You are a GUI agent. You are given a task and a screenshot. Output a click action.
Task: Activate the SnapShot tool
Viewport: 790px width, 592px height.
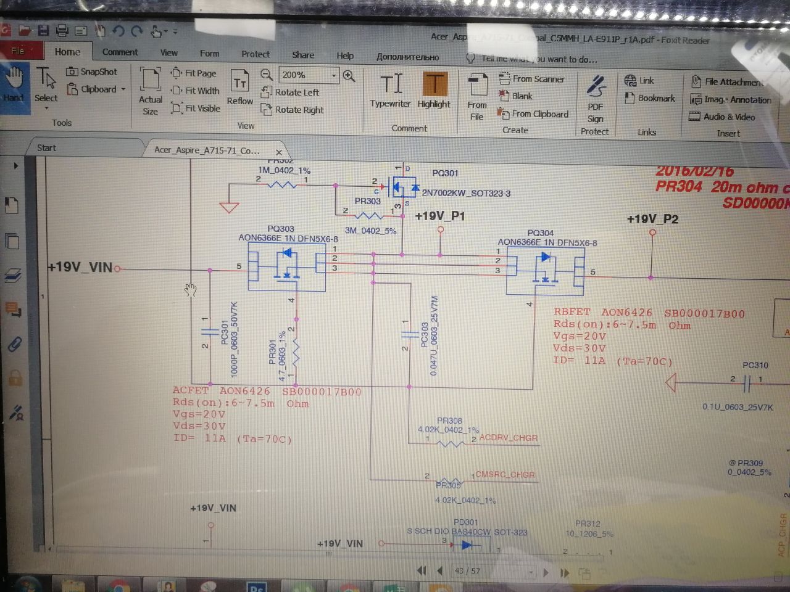[91, 72]
